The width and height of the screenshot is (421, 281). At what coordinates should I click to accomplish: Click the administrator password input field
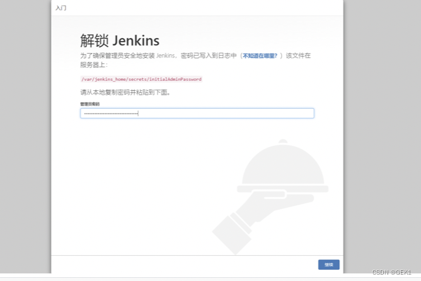point(197,113)
